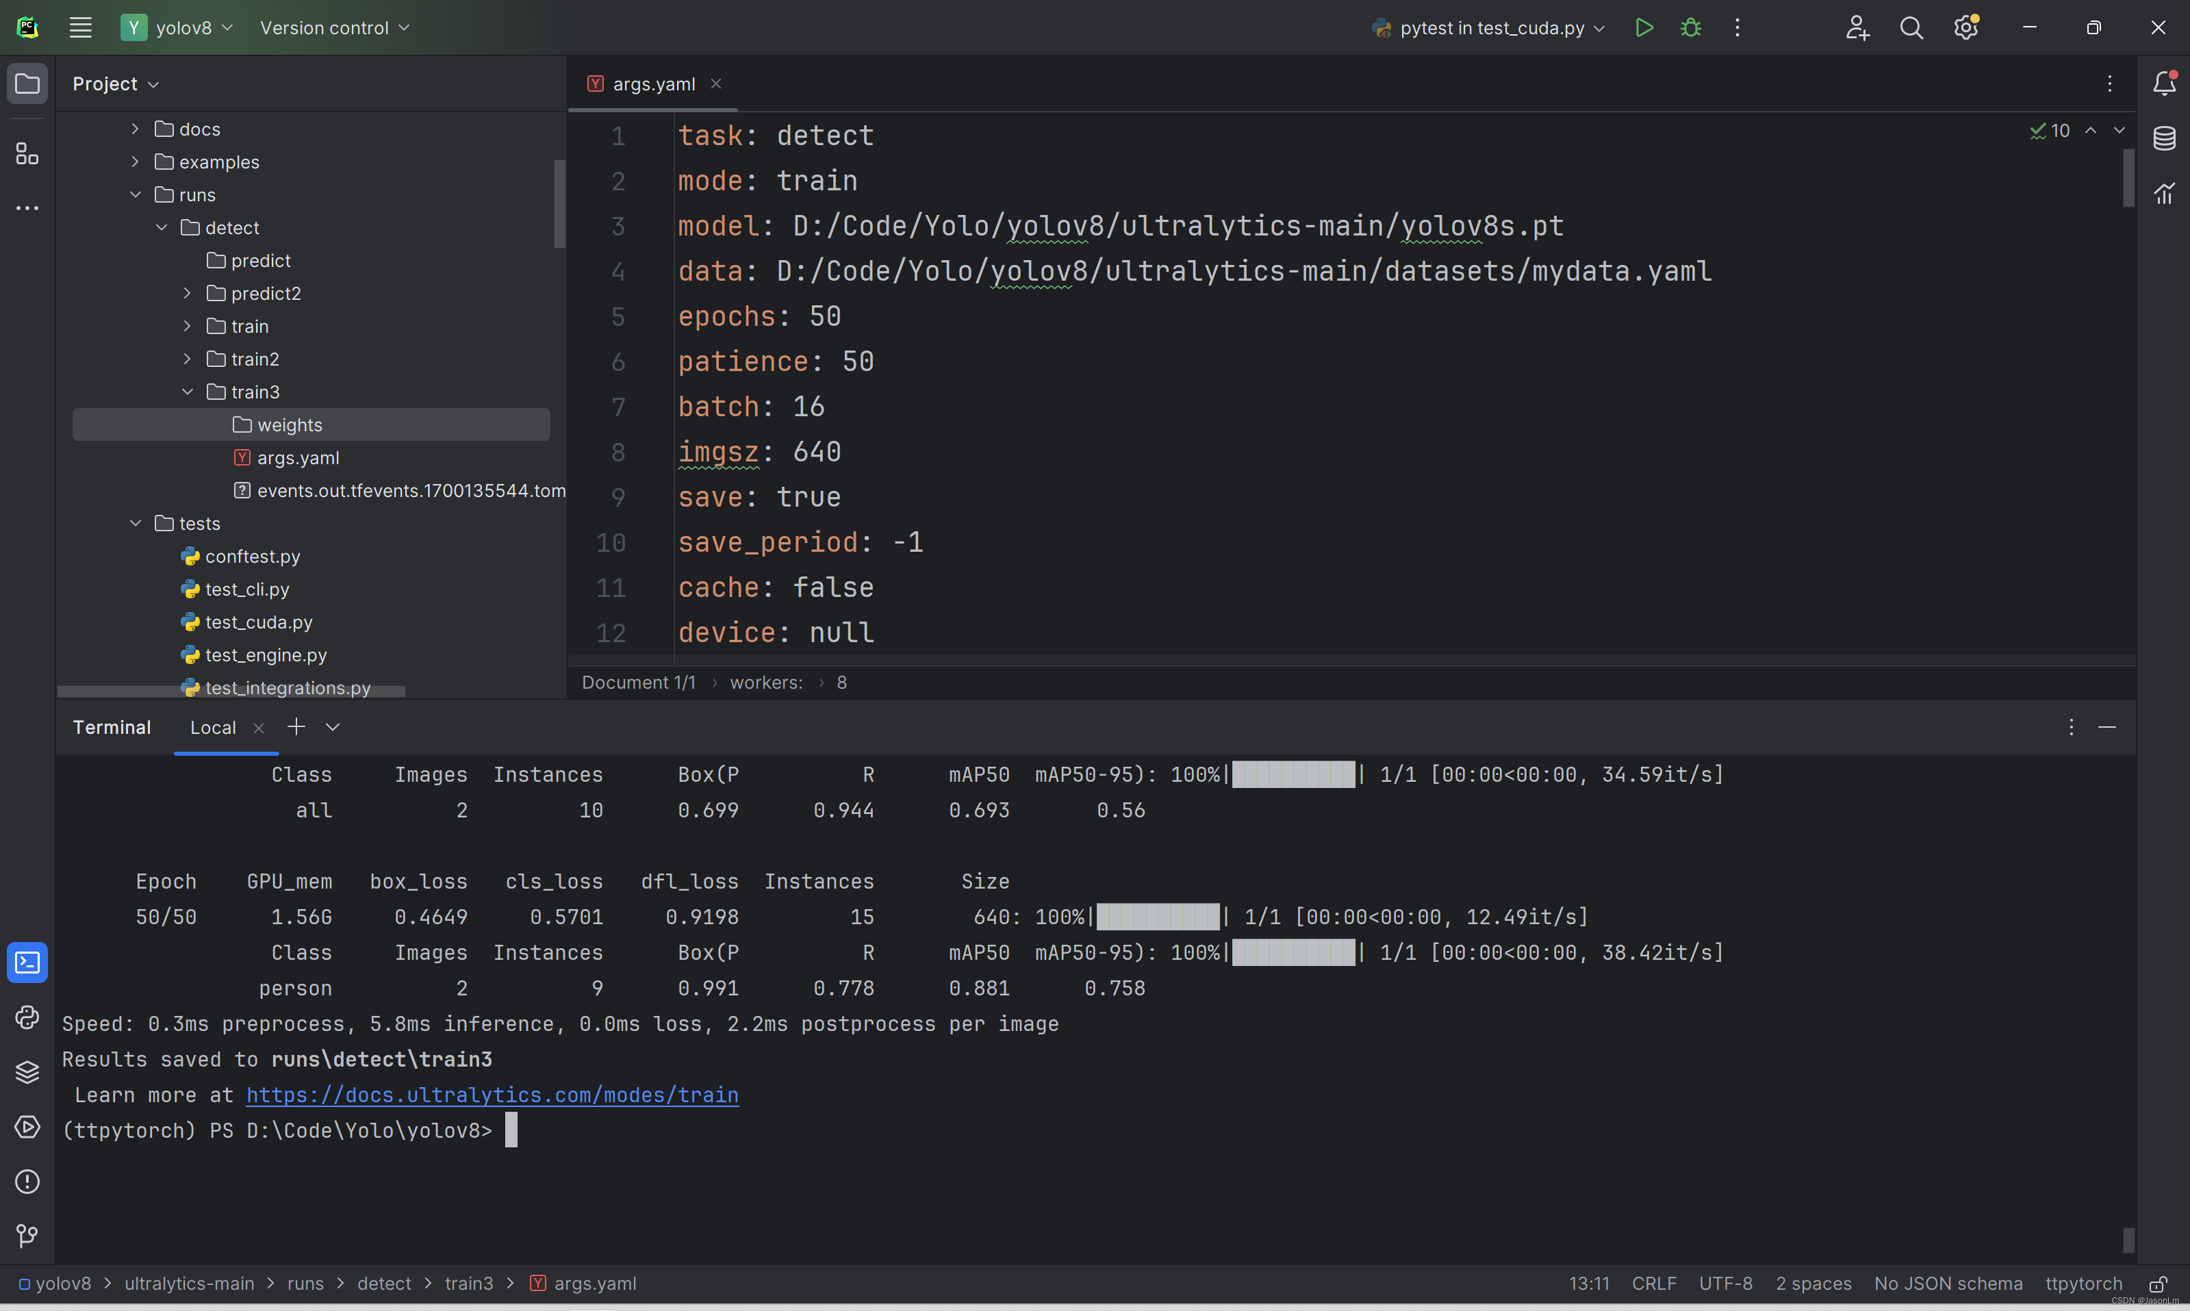
Task: Open terminal shell options dropdown
Action: [332, 727]
